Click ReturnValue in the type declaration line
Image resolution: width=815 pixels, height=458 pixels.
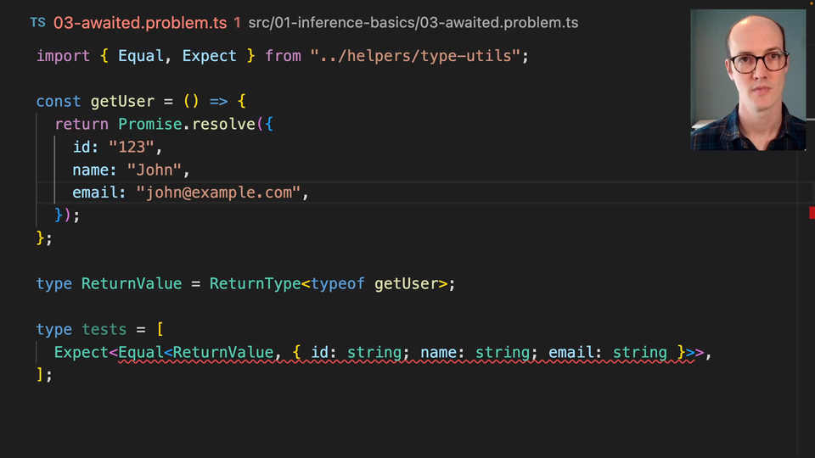132,284
